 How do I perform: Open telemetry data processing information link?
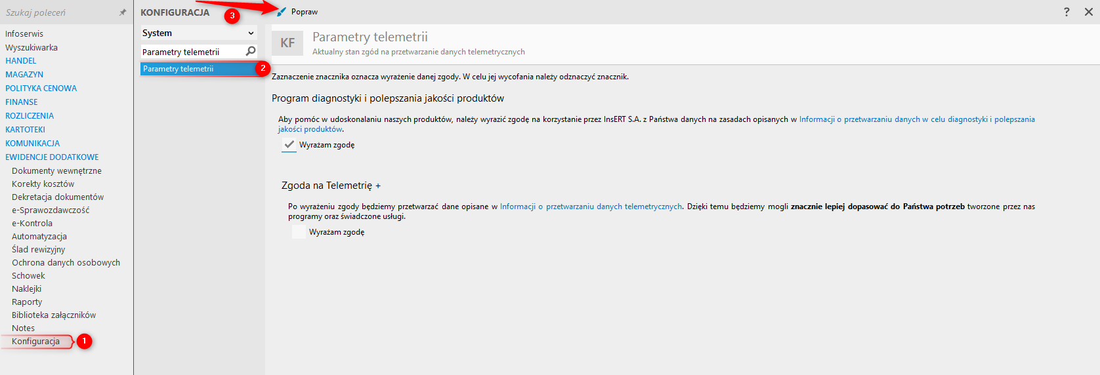tap(591, 207)
